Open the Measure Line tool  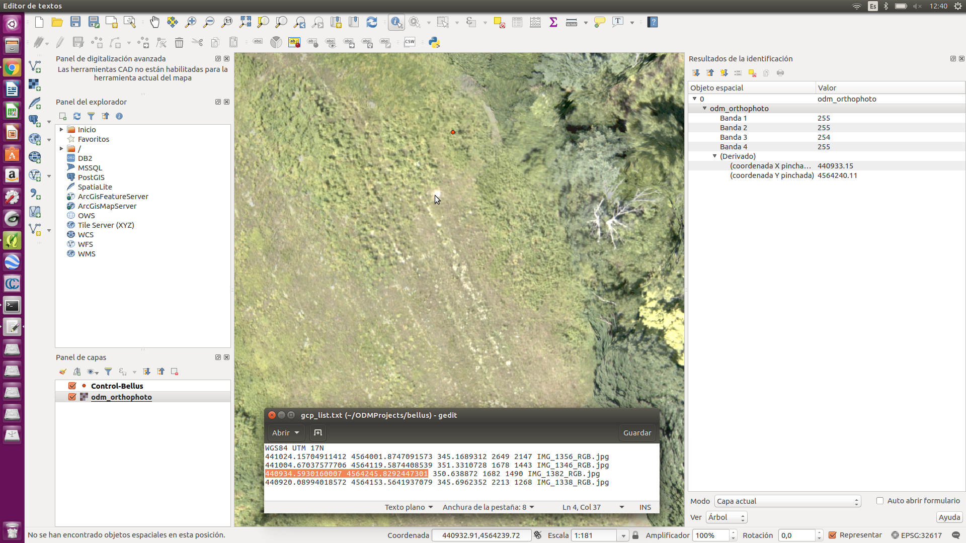573,22
